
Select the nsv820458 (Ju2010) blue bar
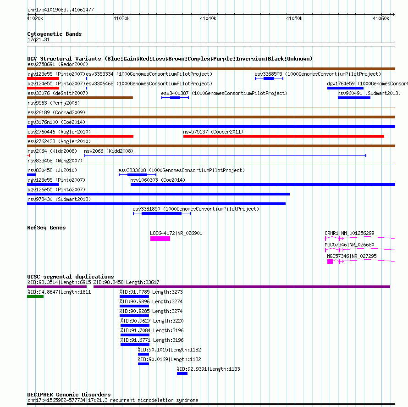(x=31, y=175)
